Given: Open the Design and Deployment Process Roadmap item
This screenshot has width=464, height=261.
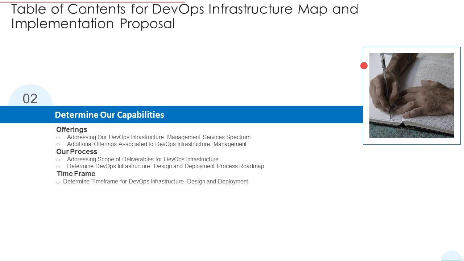Looking at the screenshot, I should [166, 166].
